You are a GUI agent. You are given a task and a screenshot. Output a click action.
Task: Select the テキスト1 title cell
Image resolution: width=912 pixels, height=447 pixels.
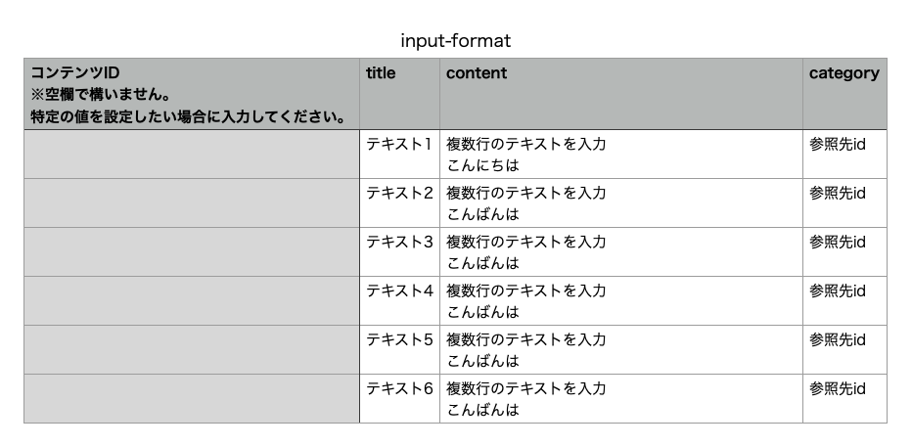click(x=399, y=155)
